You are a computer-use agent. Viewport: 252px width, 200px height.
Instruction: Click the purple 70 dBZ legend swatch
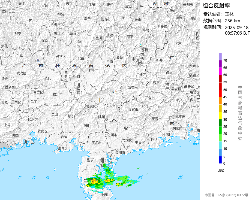(x=220, y=56)
